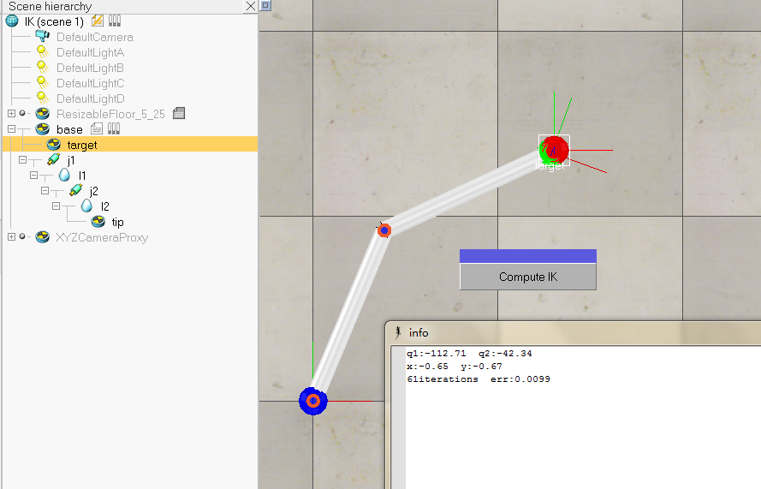Click the DefaultLightA light icon
Viewport: 761px width, 489px height.
42,52
